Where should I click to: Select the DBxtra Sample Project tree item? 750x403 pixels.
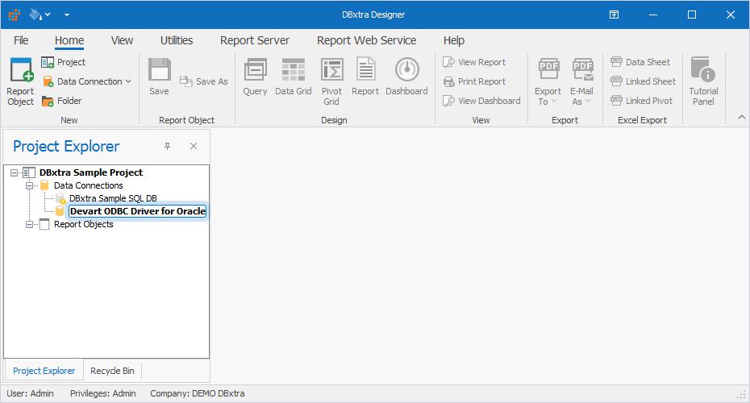[91, 172]
